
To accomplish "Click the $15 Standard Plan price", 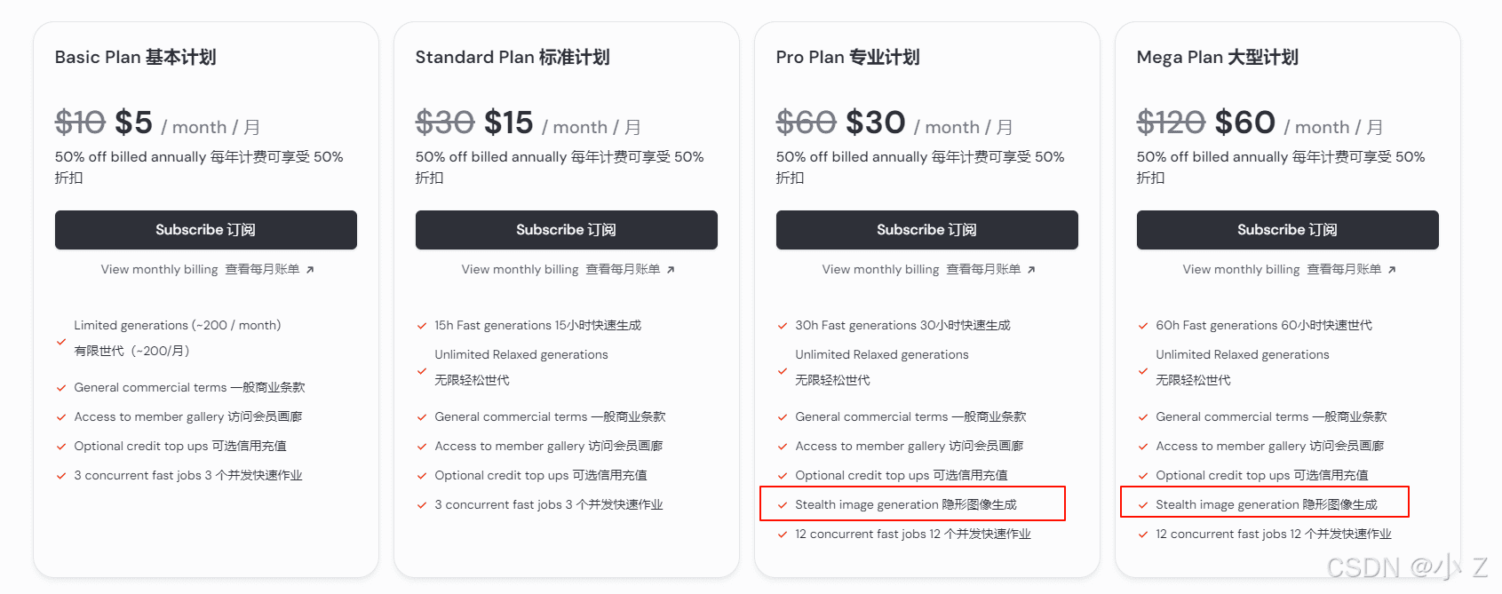I will tap(508, 123).
